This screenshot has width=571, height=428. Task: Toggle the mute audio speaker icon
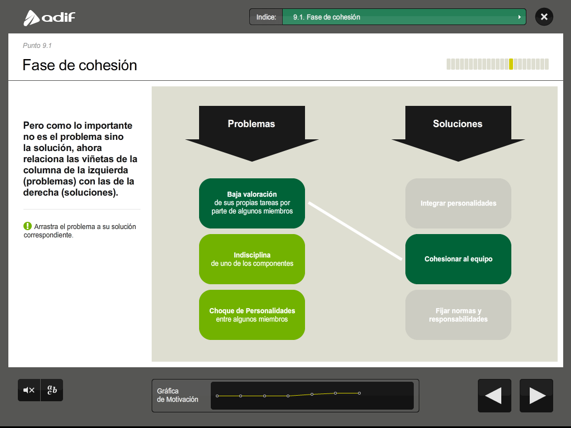click(29, 390)
